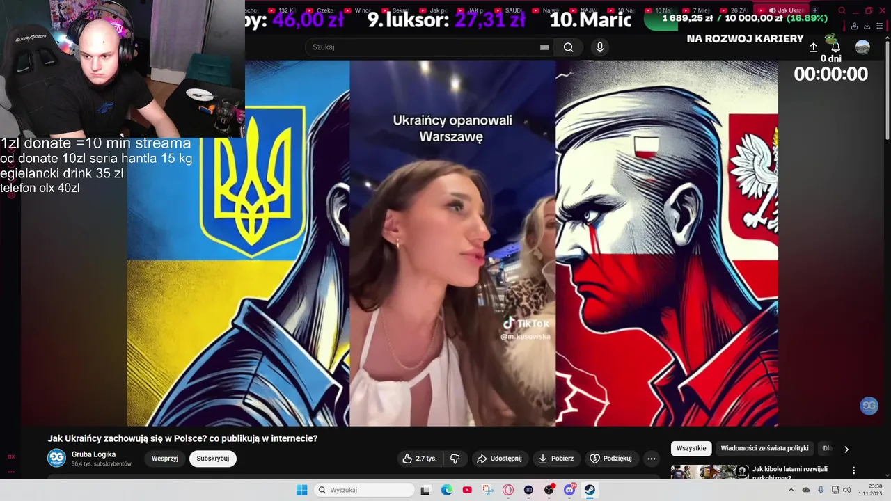Open browser profile icon in toolbar
891x501 pixels.
[854, 26]
